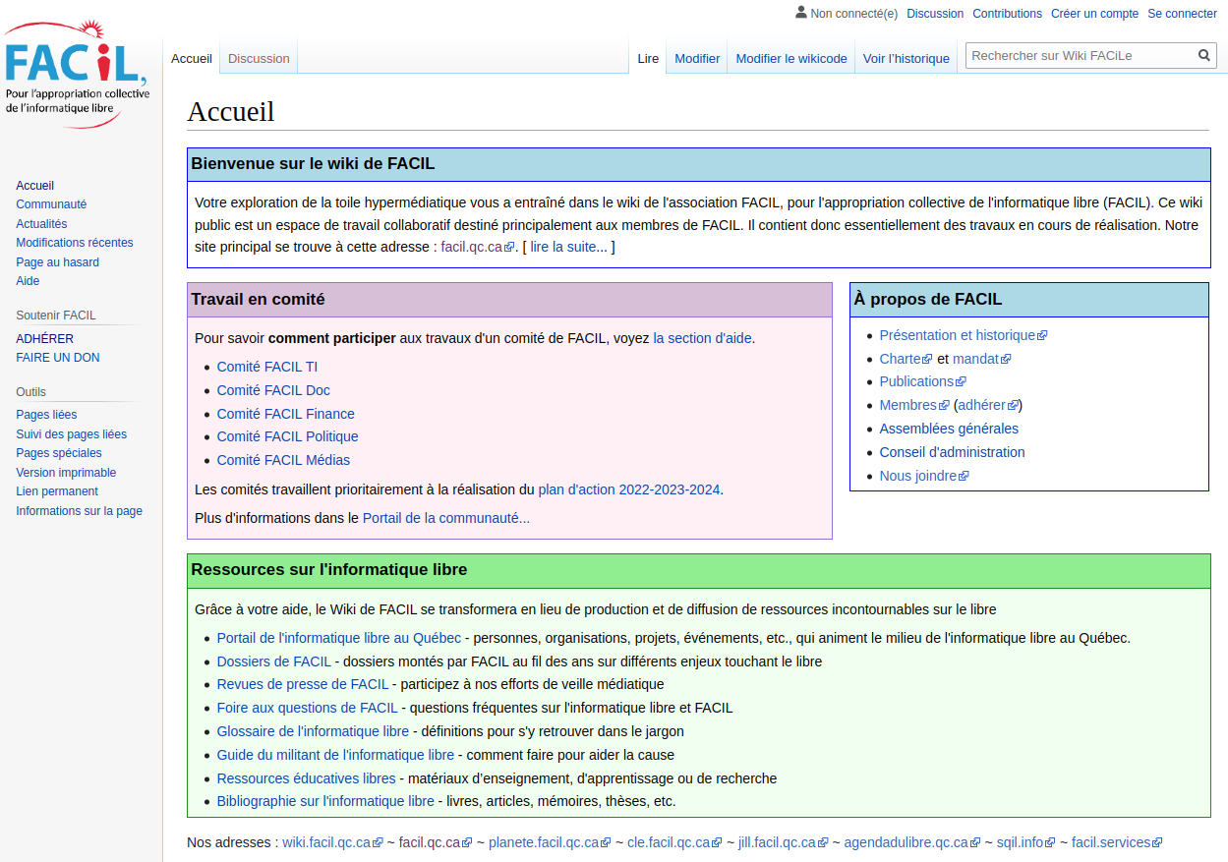This screenshot has height=862, width=1228.
Task: Open Portail de la communauté... link
Action: pos(446,518)
